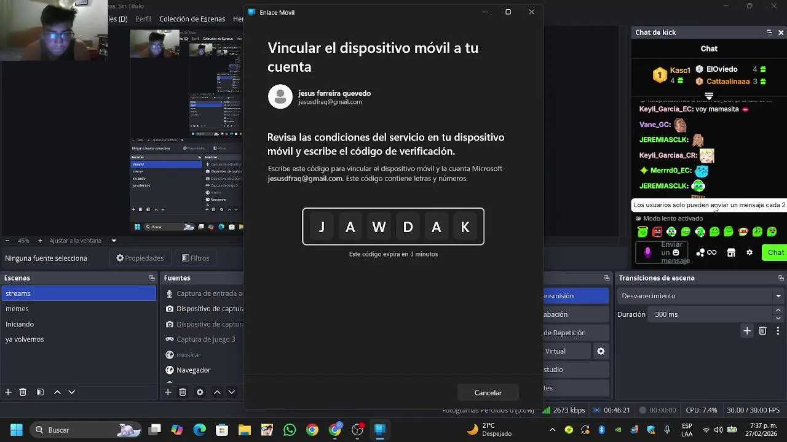Select the red angry emote in chat
The height and width of the screenshot is (442, 787).
[657, 231]
